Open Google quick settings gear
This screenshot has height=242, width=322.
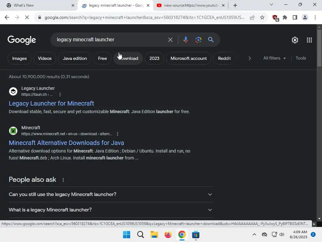(x=295, y=40)
